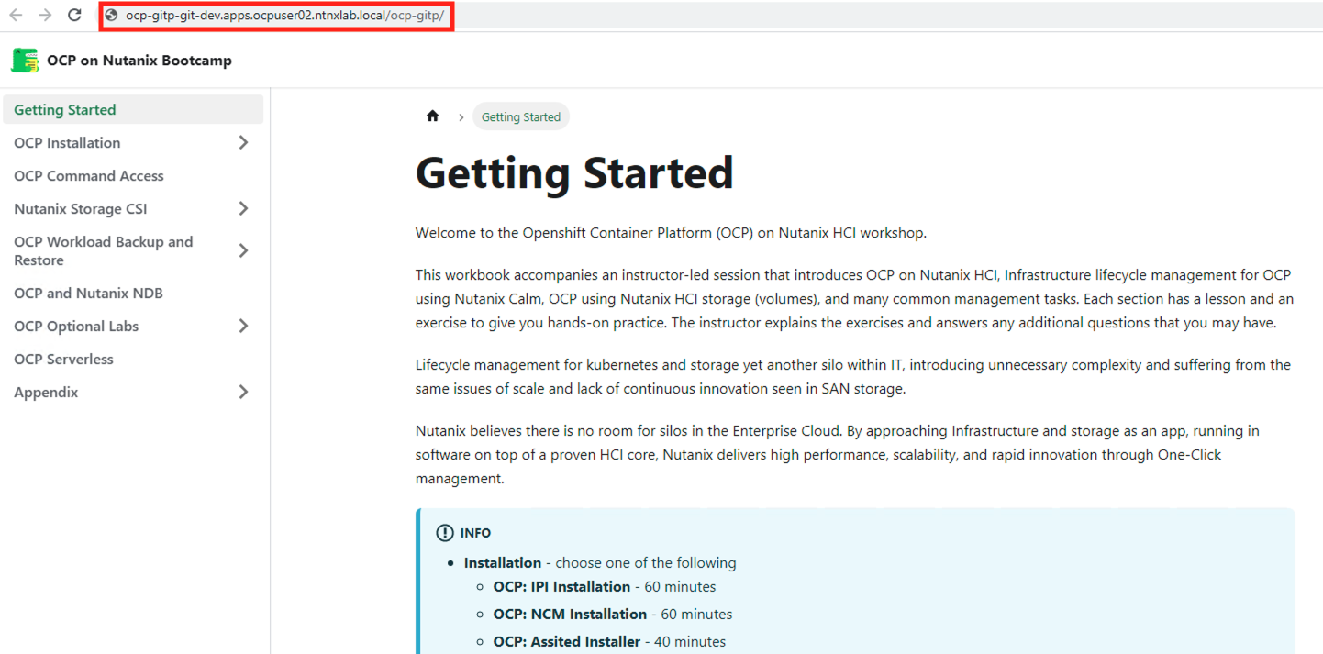Expand OCP Workload Backup and Restore chevron
Screen dimensions: 1323x654
click(x=243, y=251)
